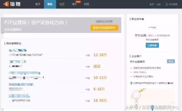Click the 关注 button next to 京东金融集团
Screen dimensions: 182x111
coord(171,61)
